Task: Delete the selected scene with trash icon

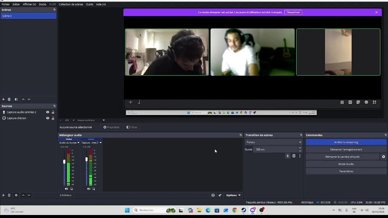Action: [x=9, y=99]
